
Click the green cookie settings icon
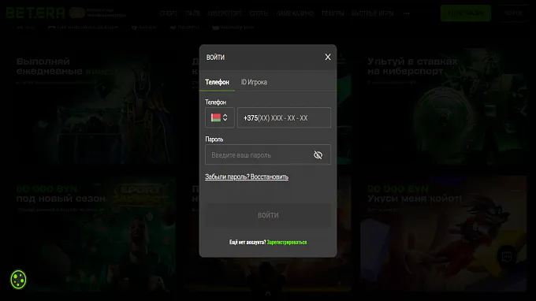18,280
